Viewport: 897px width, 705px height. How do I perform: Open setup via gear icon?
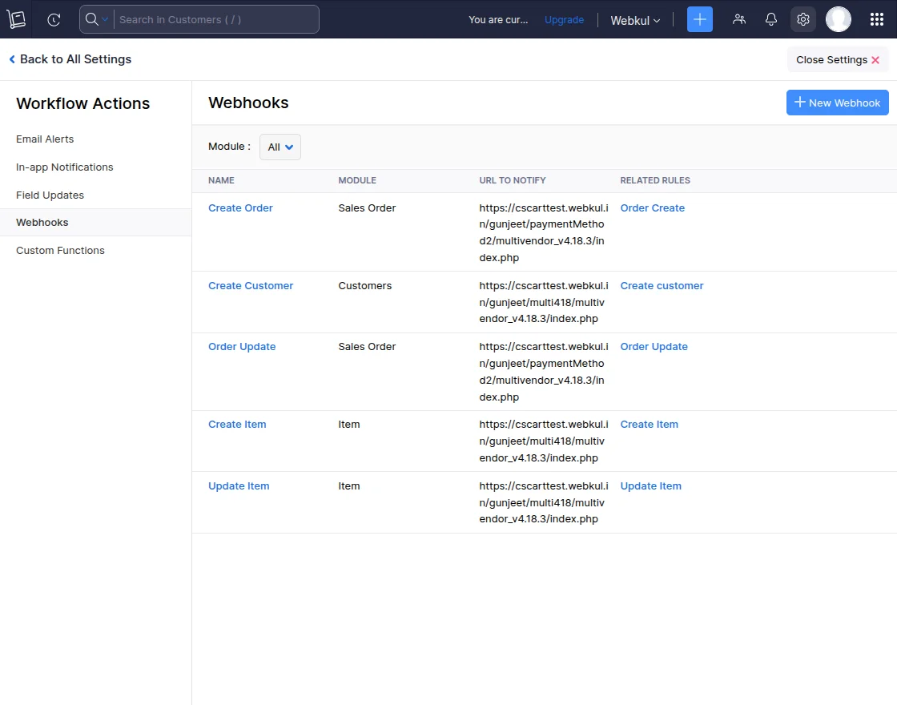point(803,18)
